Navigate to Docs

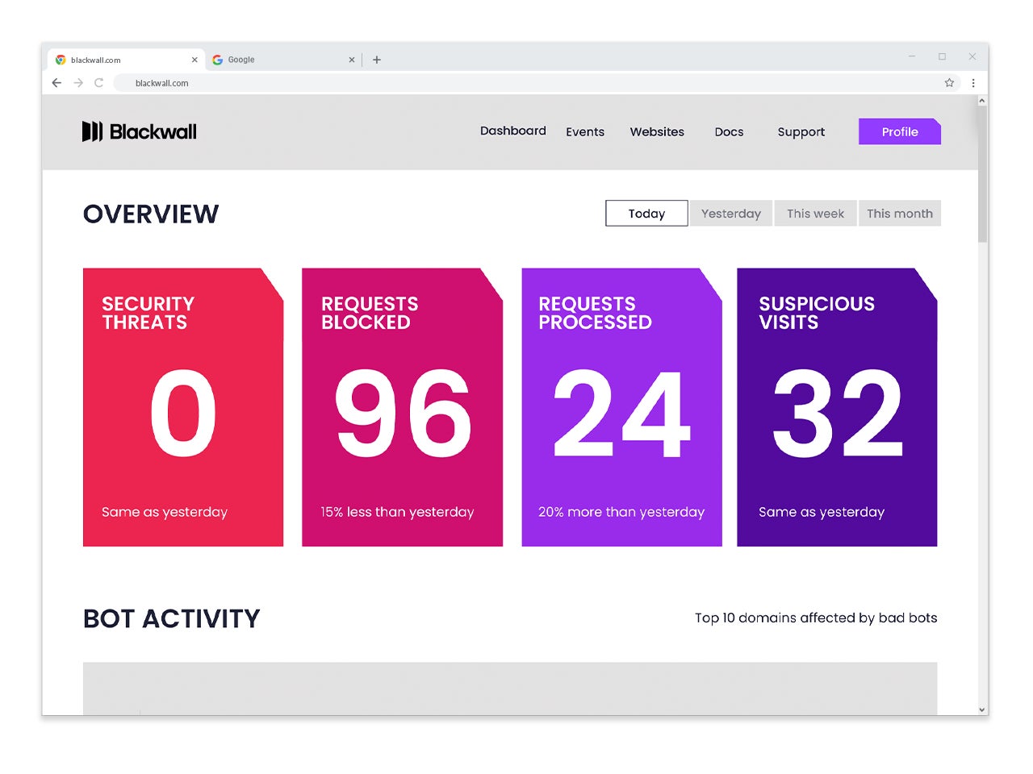point(729,132)
